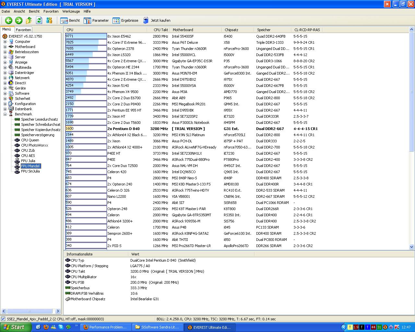Select the Server icon in the tree
The height and width of the screenshot is (332, 415).
pos(11,57)
